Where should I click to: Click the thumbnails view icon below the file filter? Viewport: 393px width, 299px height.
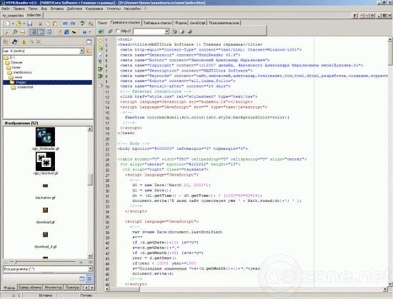[89, 278]
